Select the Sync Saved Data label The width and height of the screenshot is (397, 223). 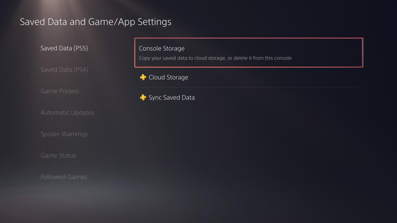pos(172,98)
